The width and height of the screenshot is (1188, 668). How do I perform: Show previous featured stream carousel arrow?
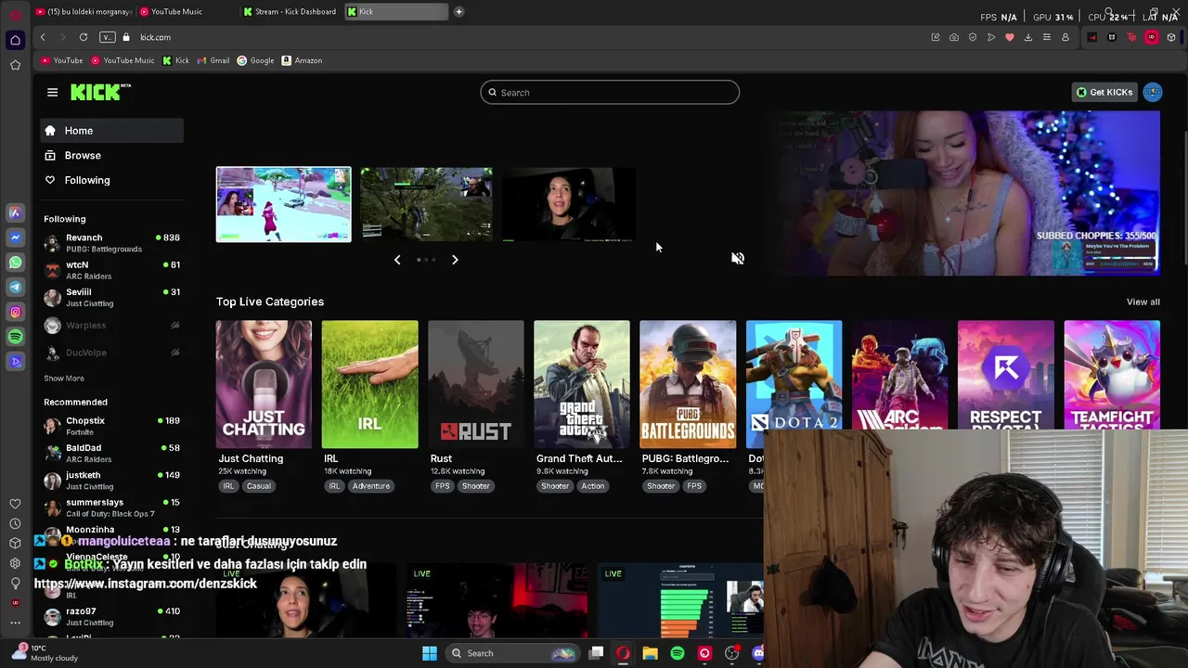(x=397, y=260)
